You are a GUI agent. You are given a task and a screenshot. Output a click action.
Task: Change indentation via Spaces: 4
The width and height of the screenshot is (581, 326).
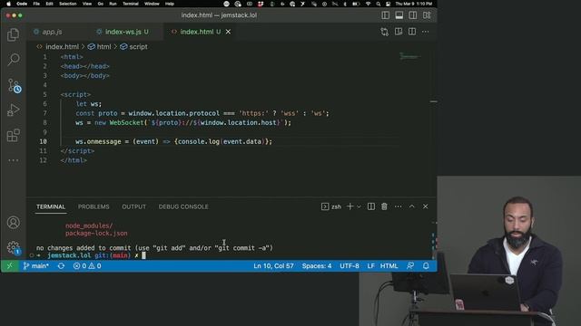point(317,265)
